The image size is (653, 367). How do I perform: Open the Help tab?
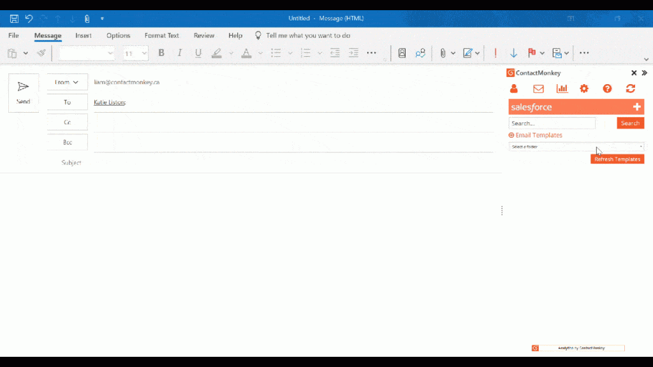click(x=235, y=36)
